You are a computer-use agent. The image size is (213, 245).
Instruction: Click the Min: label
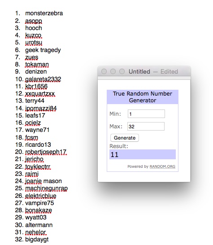pyautogui.click(x=115, y=114)
